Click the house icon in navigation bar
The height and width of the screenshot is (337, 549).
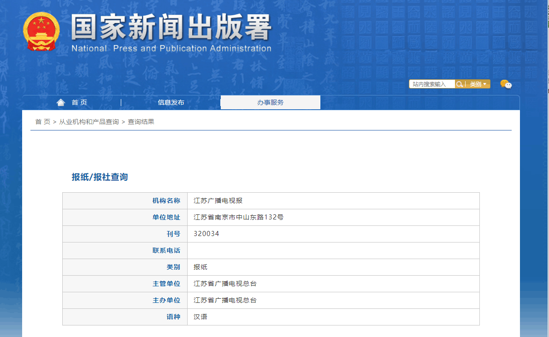pyautogui.click(x=61, y=102)
